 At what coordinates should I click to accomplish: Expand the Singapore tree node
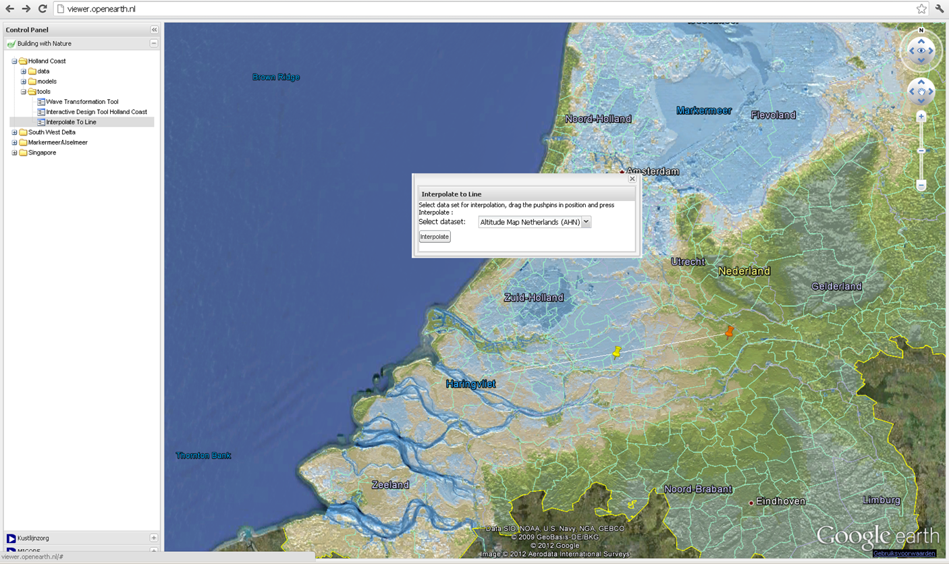[14, 152]
